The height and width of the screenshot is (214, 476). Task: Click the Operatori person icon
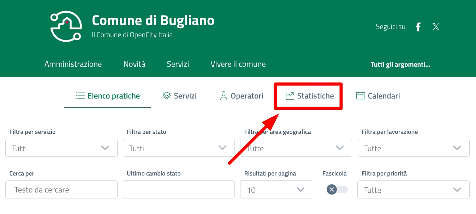(x=223, y=96)
